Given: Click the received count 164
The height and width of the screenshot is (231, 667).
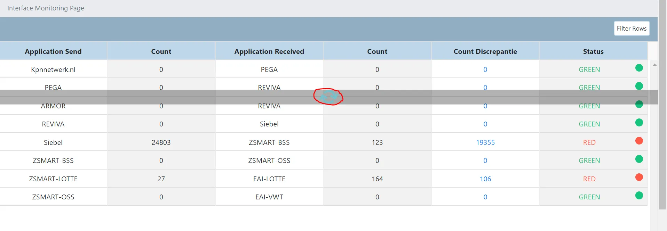Looking at the screenshot, I should (x=377, y=179).
